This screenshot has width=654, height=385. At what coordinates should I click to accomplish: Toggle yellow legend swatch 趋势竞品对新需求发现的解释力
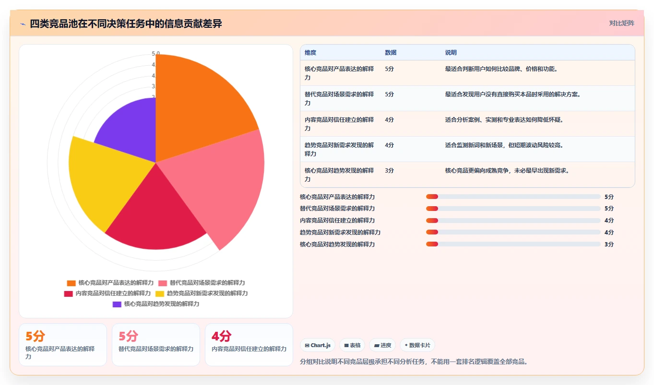pyautogui.click(x=160, y=293)
